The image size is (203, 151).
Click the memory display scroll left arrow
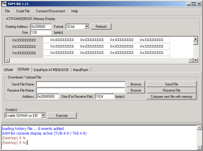tap(7, 60)
